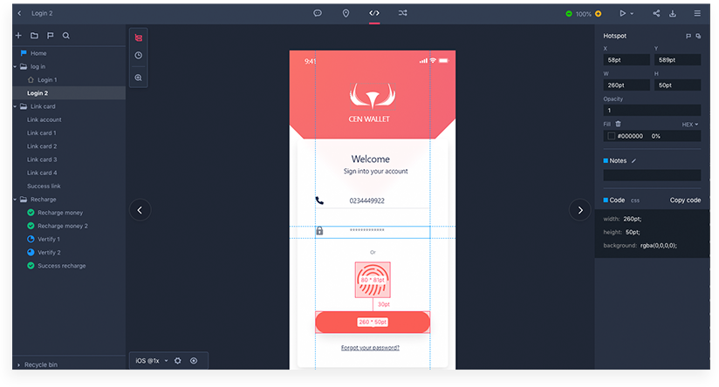Toggle the Code section blue checkbox
This screenshot has height=387, width=719.
[606, 200]
